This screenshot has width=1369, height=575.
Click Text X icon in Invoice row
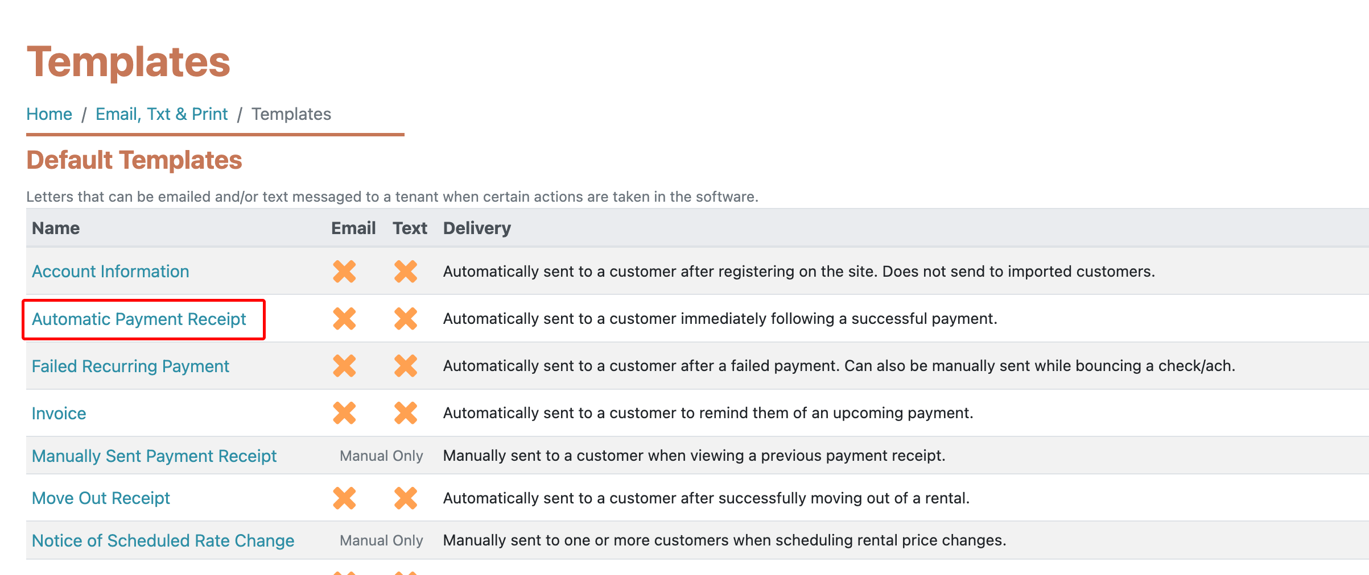pos(406,413)
